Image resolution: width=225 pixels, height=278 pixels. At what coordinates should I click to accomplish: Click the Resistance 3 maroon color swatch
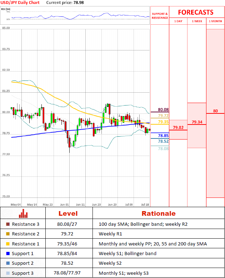point(8,224)
